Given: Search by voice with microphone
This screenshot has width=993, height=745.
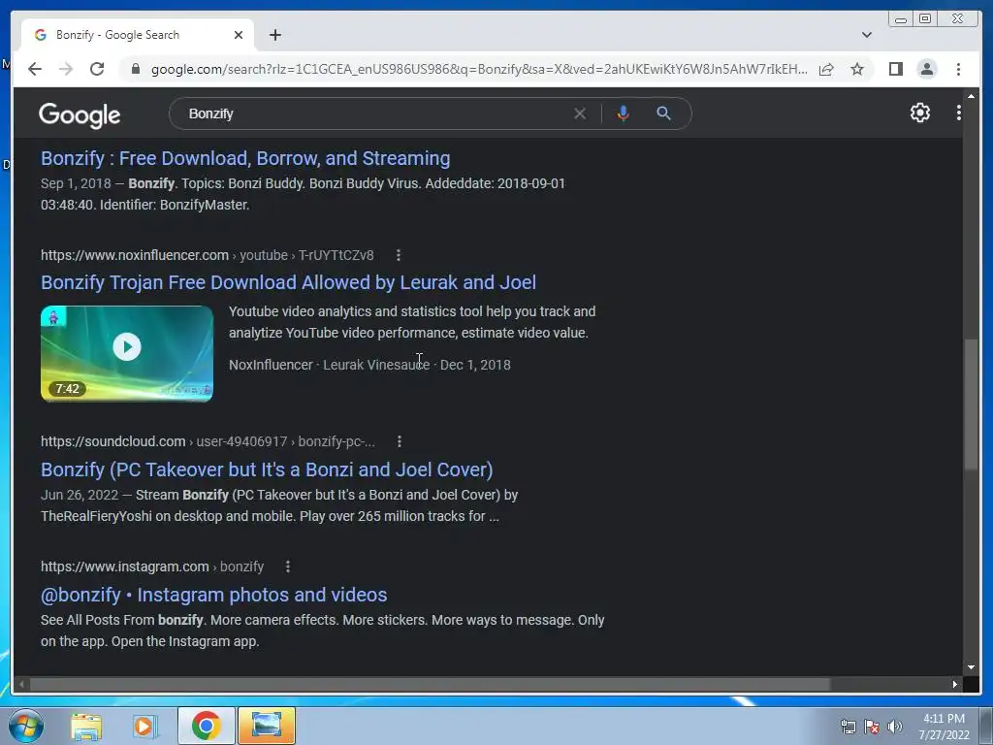Looking at the screenshot, I should [x=624, y=113].
